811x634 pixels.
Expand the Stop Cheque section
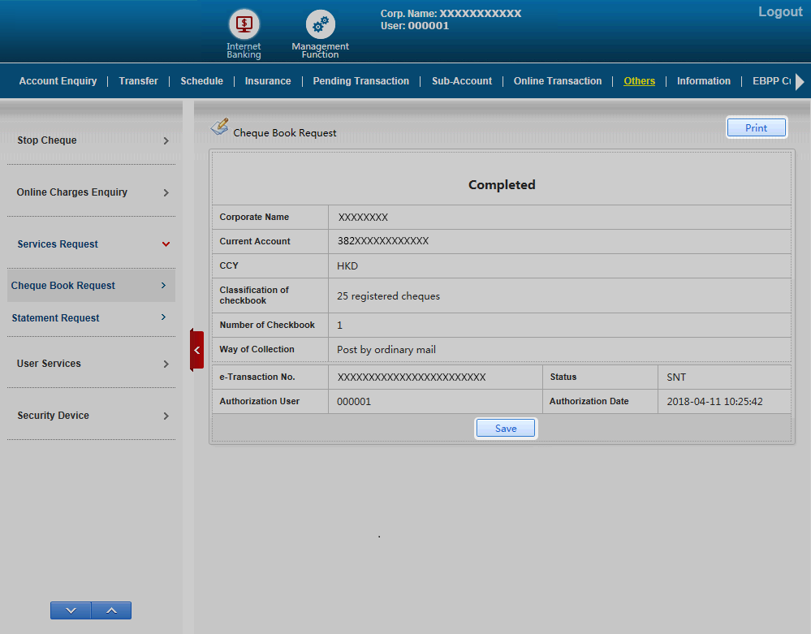click(x=91, y=140)
